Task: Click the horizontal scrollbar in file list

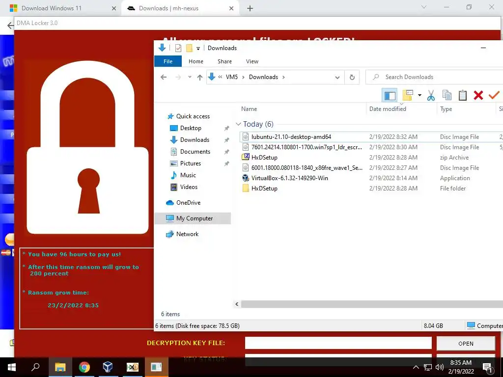Action: click(x=372, y=304)
